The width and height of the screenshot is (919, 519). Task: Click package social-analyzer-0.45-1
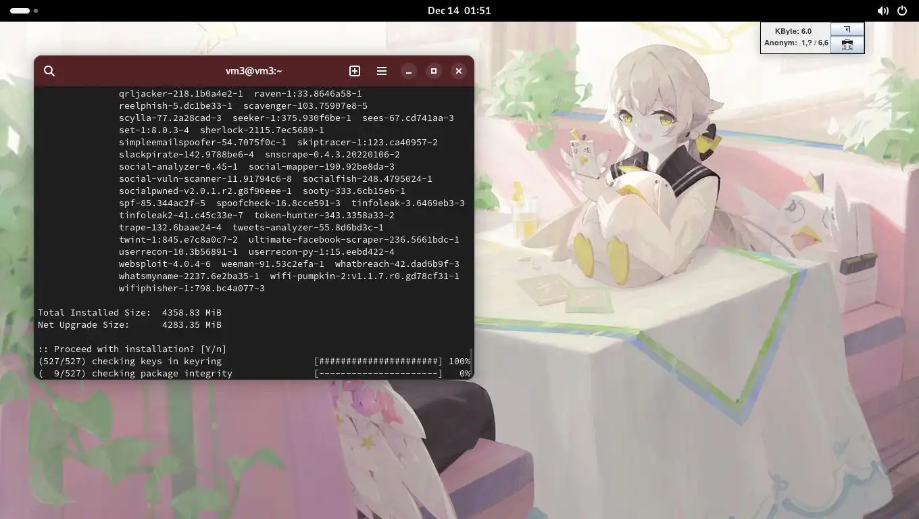[x=178, y=167]
